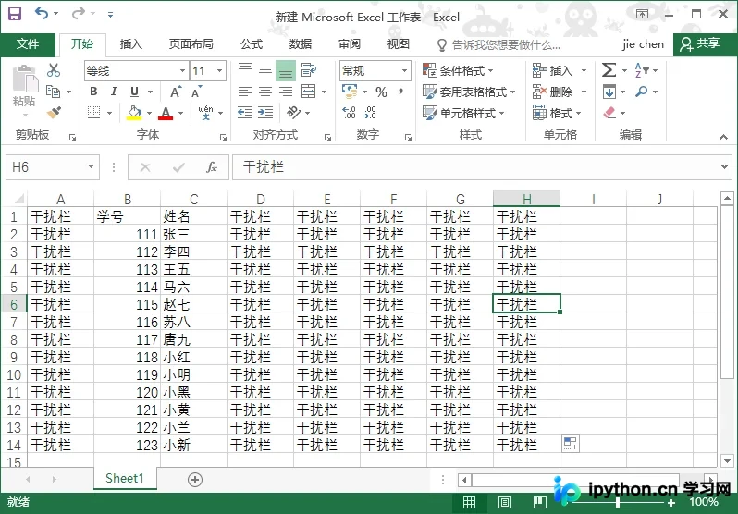Screen dimensions: 738x514
Task: Toggle Italic formatting
Action: point(114,92)
